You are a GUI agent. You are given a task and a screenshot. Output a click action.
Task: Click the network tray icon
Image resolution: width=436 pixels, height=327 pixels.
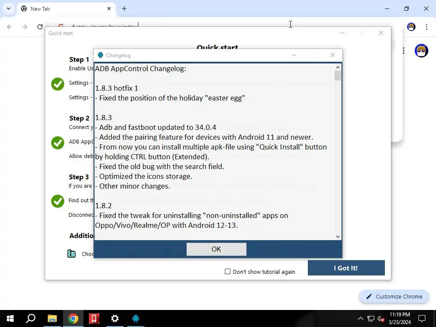point(371,318)
